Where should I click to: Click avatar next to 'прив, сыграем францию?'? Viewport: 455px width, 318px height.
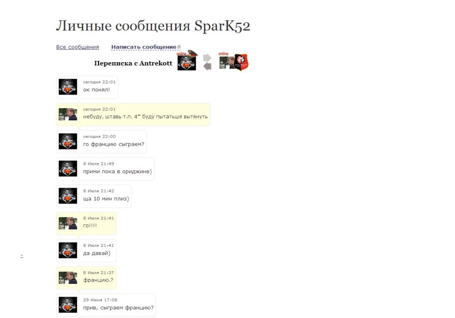click(x=68, y=305)
